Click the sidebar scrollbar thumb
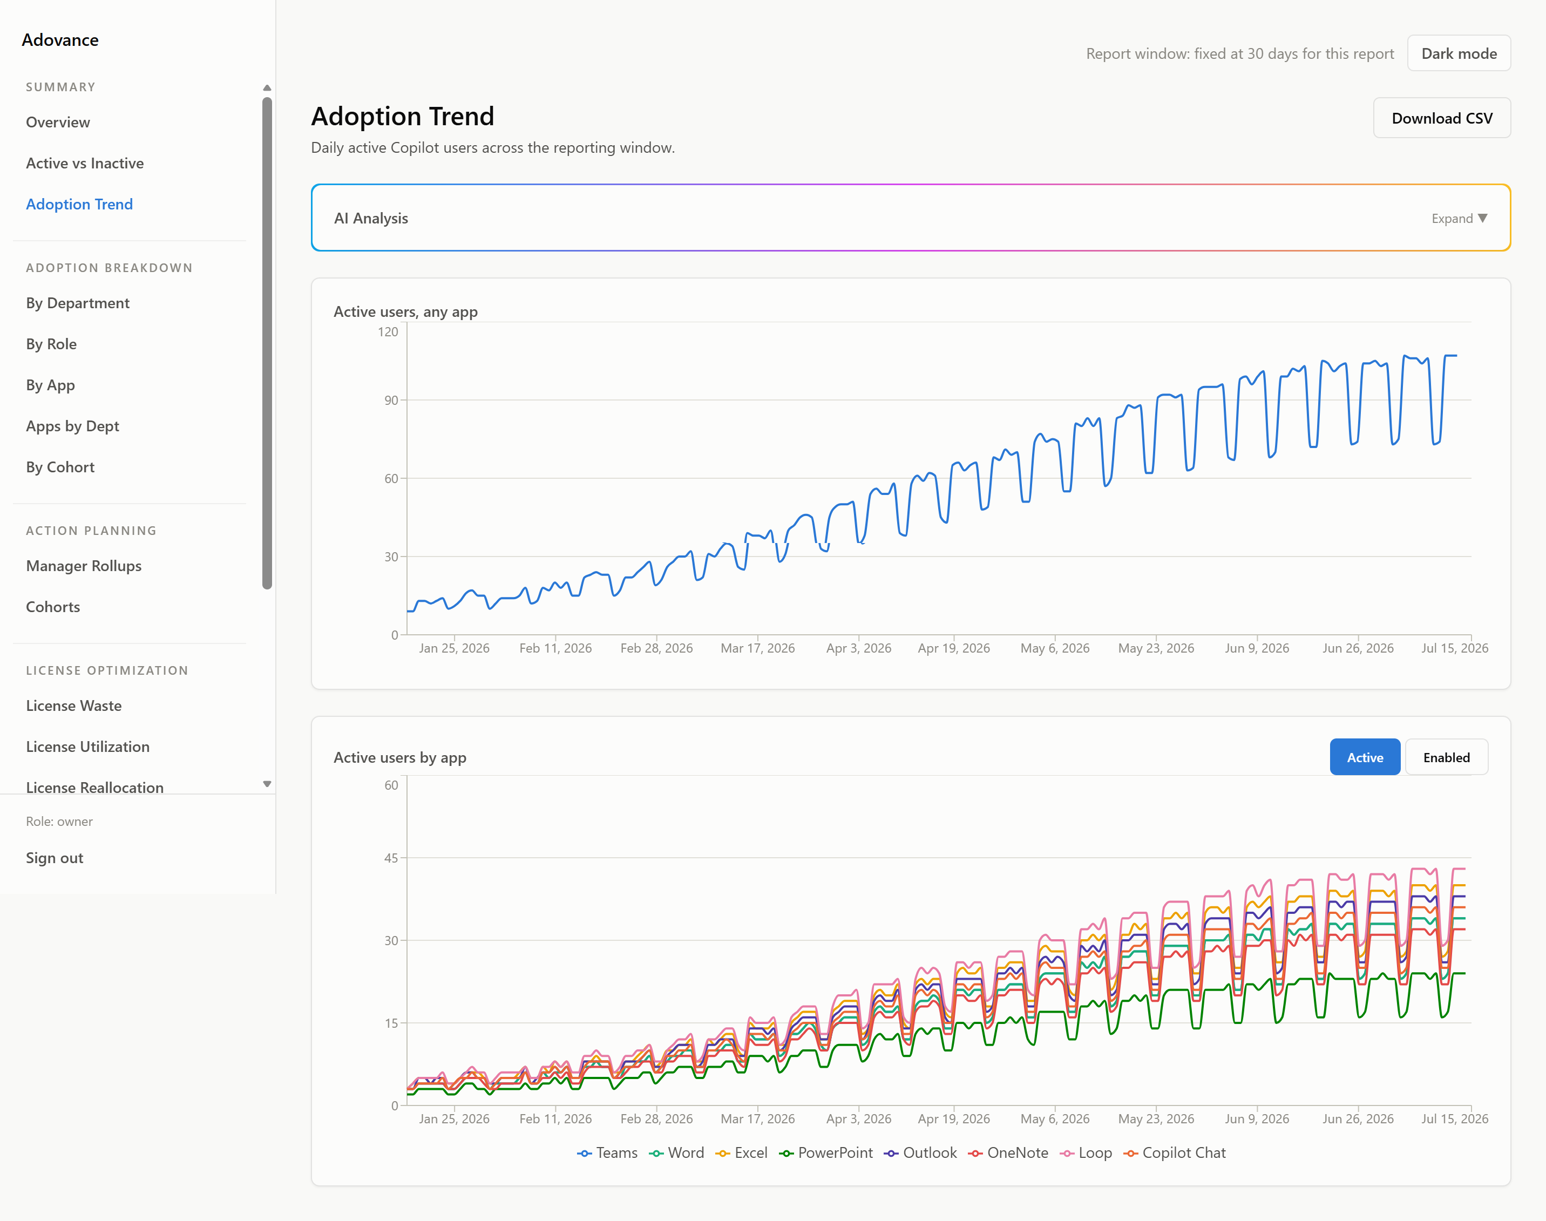The image size is (1546, 1221). (267, 343)
